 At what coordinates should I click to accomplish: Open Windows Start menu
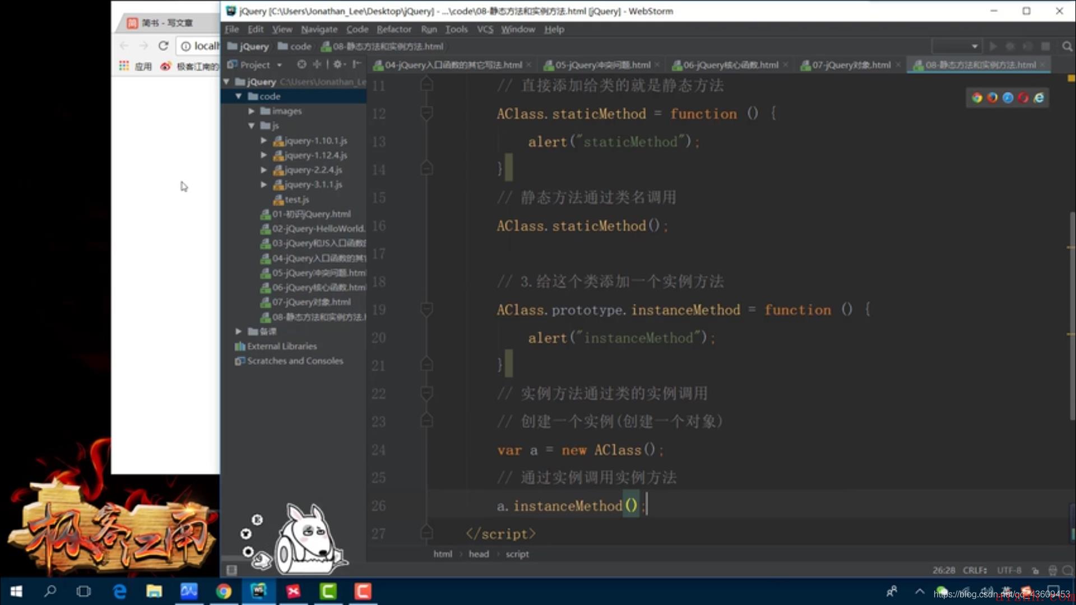click(16, 591)
